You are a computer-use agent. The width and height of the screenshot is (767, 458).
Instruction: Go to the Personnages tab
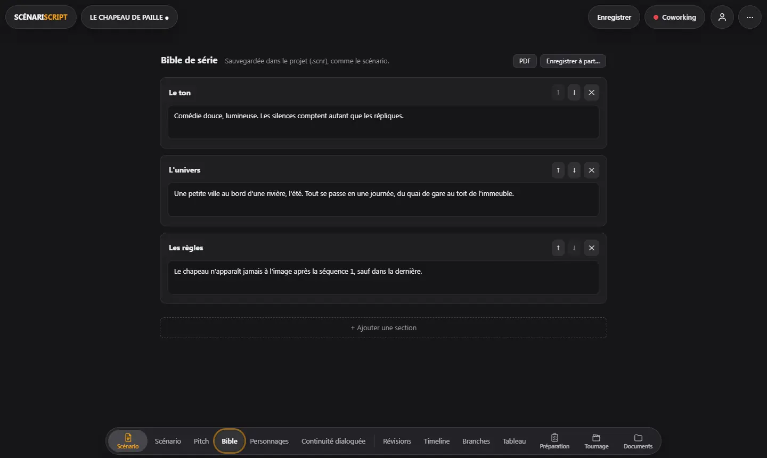[x=270, y=441]
